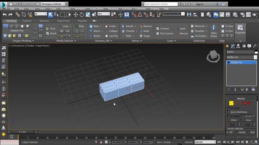Screen dimensions: 259x145
Task: Toggle the Angle Snap icon
Action: [140, 14]
